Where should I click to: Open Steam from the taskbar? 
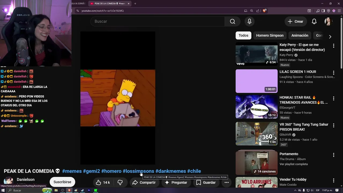point(82,190)
